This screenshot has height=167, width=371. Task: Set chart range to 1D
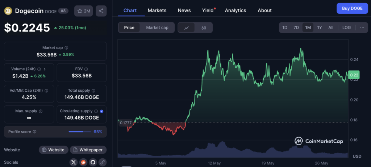285,28
